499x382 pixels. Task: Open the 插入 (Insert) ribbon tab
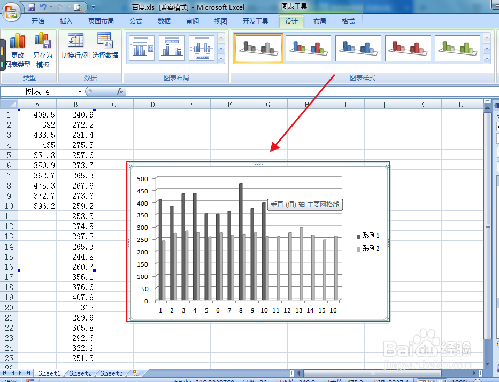(x=66, y=21)
